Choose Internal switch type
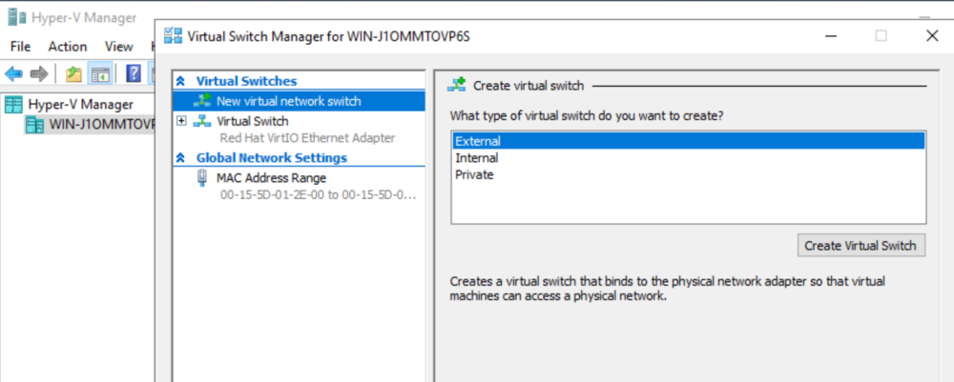This screenshot has height=382, width=954. 476,158
